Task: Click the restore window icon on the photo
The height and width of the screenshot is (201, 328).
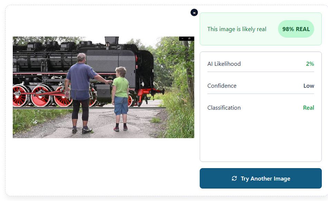Action: click(189, 38)
